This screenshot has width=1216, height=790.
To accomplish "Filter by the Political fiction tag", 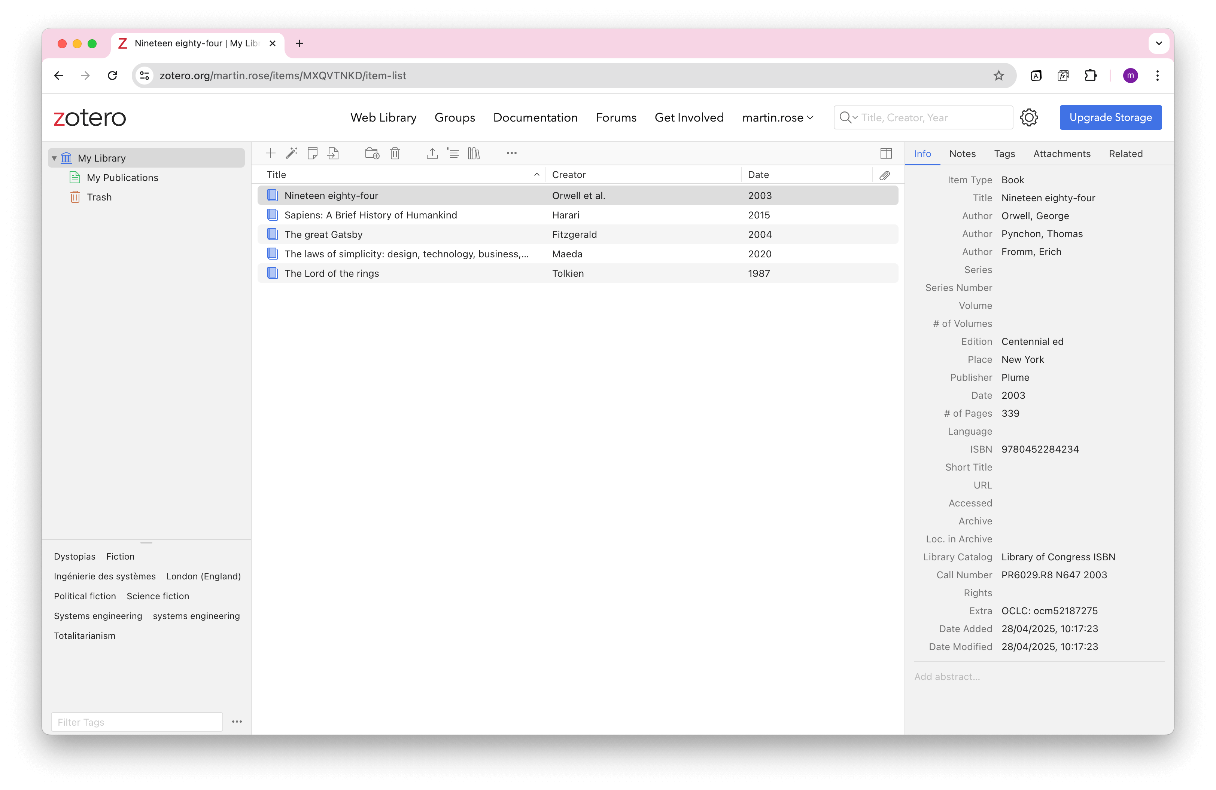I will pos(85,595).
